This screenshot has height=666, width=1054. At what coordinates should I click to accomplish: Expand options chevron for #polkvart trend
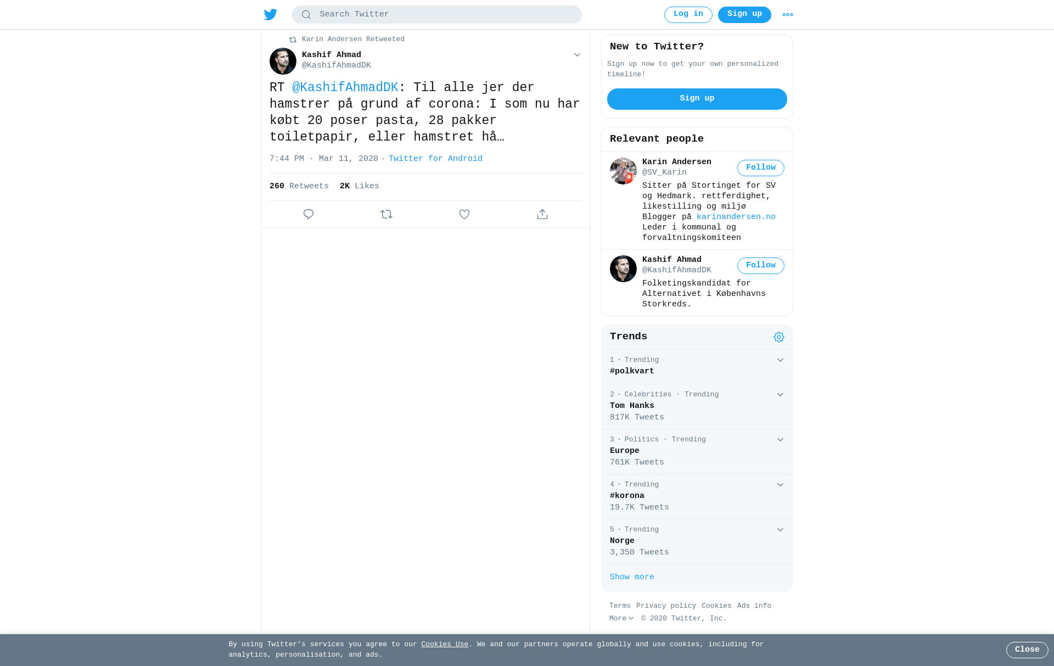[x=780, y=360]
